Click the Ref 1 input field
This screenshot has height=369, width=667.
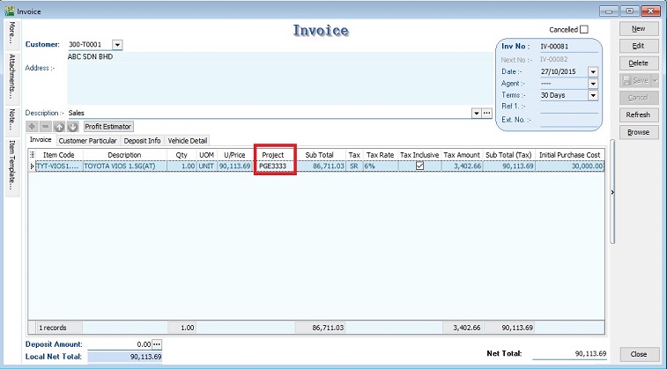pos(568,107)
